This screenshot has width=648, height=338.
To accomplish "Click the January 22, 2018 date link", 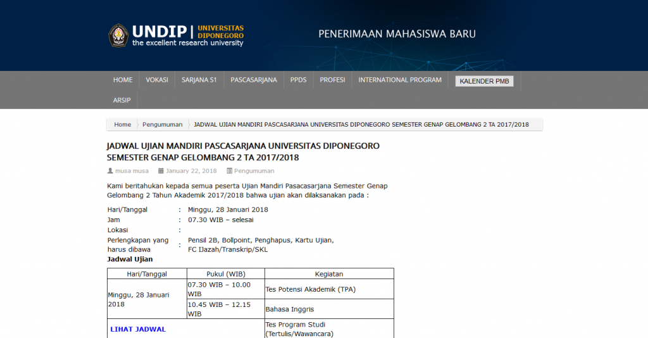I will (191, 171).
